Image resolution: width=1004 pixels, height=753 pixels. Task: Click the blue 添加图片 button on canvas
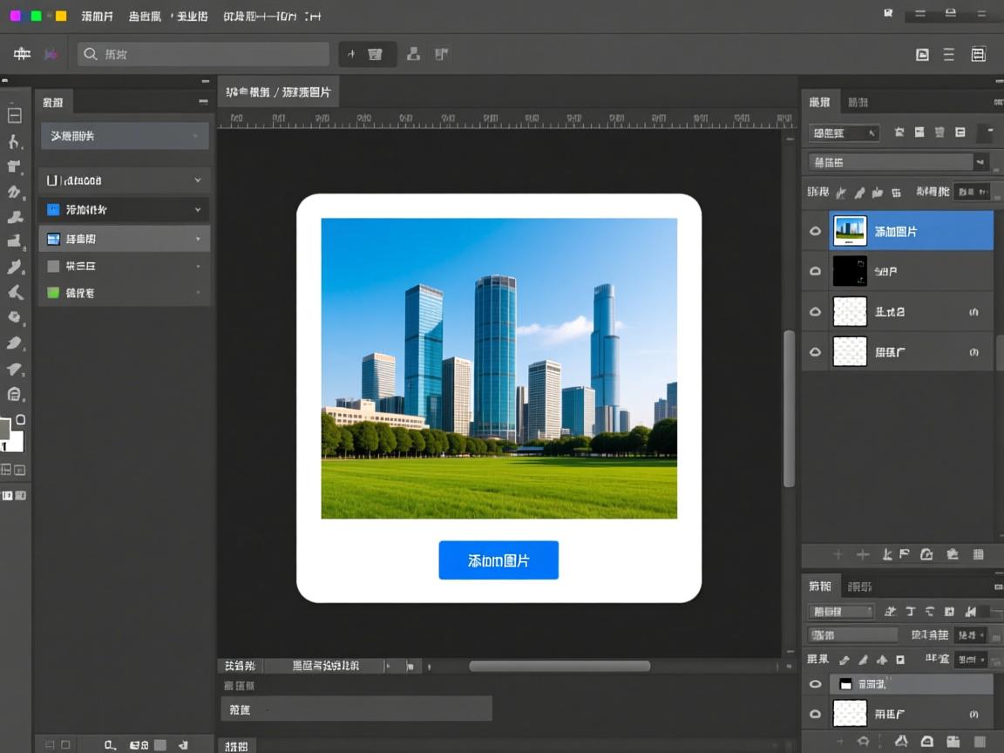(498, 560)
